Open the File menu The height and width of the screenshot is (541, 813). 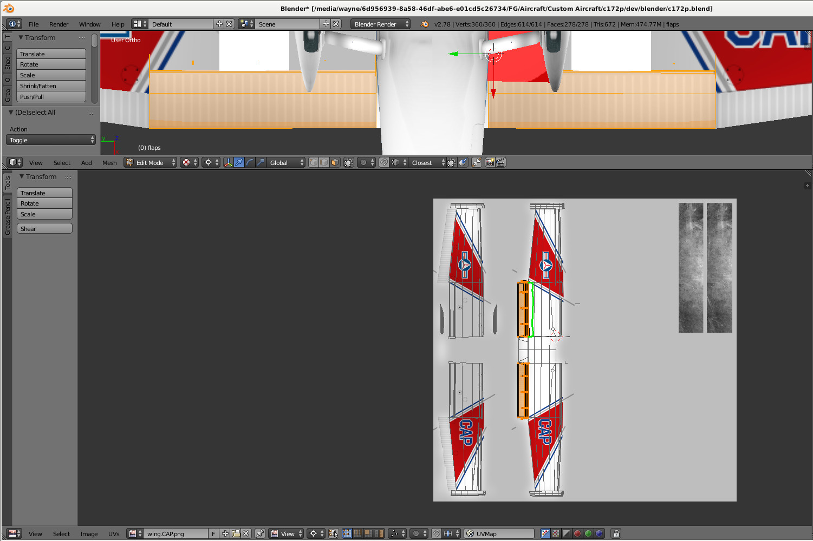[34, 24]
